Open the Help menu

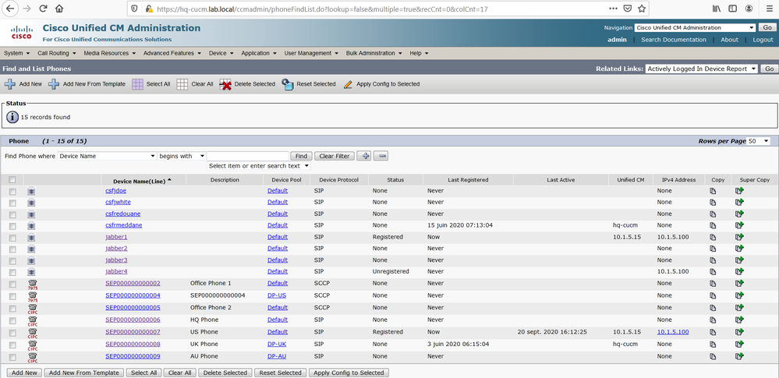click(x=419, y=53)
